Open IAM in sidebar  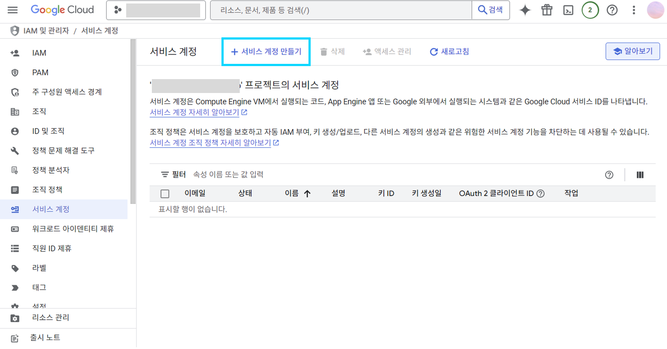coord(64,53)
